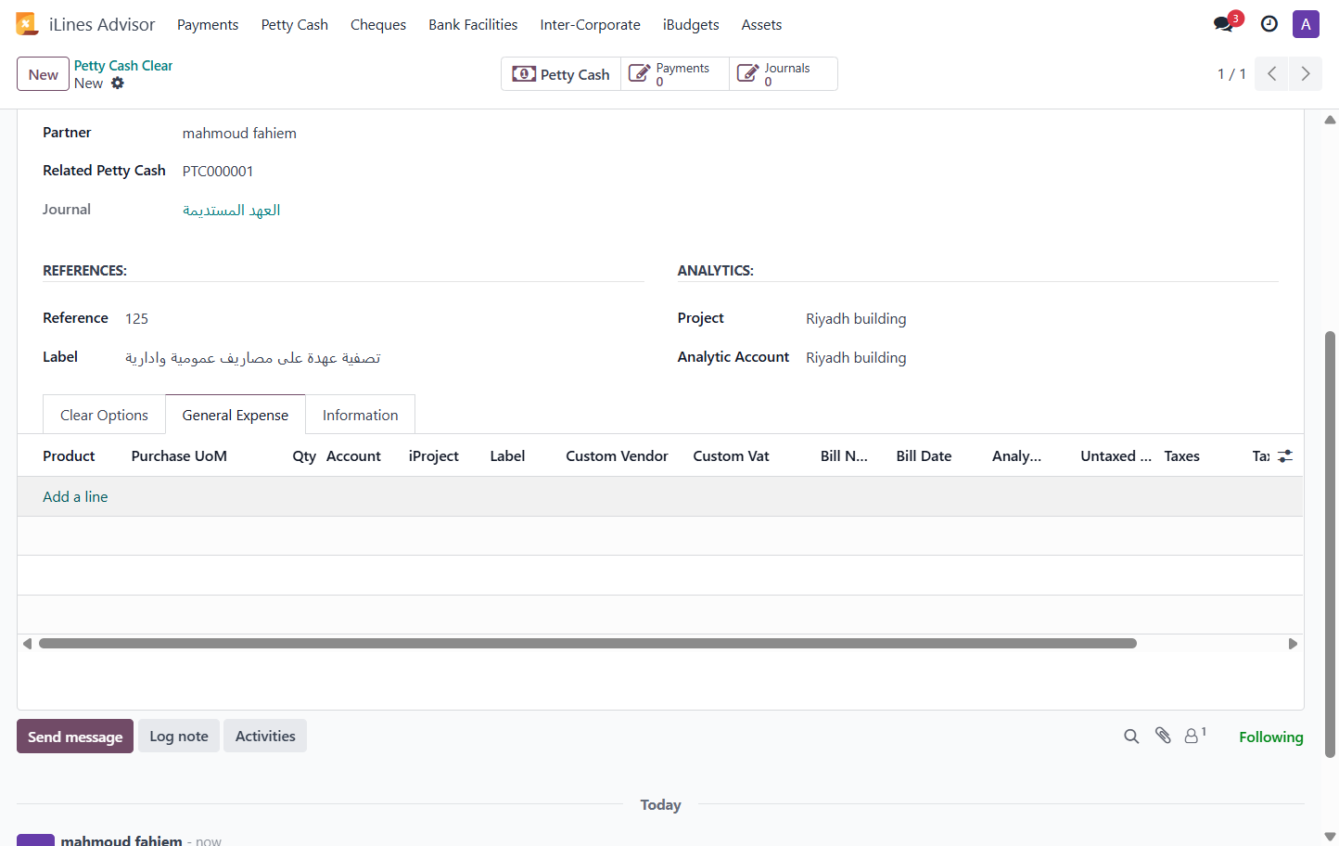Click the page vertical scrollbar
This screenshot has width=1339, height=846.
point(1331,545)
